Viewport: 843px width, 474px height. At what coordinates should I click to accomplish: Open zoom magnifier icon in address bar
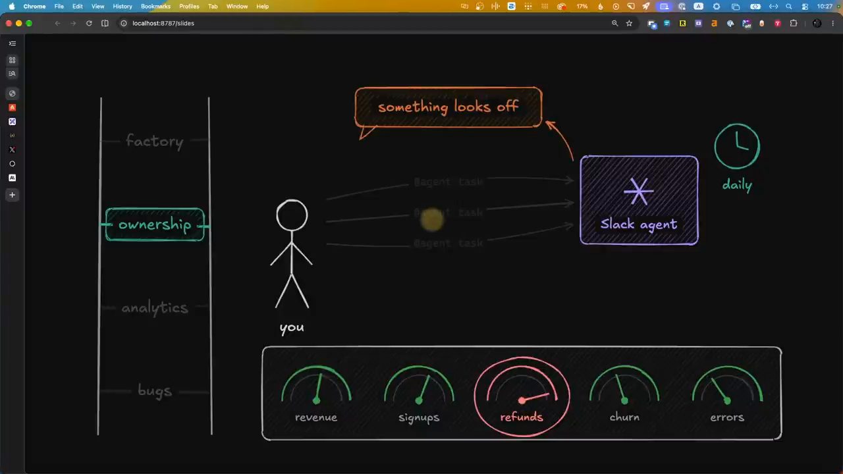[x=614, y=23]
